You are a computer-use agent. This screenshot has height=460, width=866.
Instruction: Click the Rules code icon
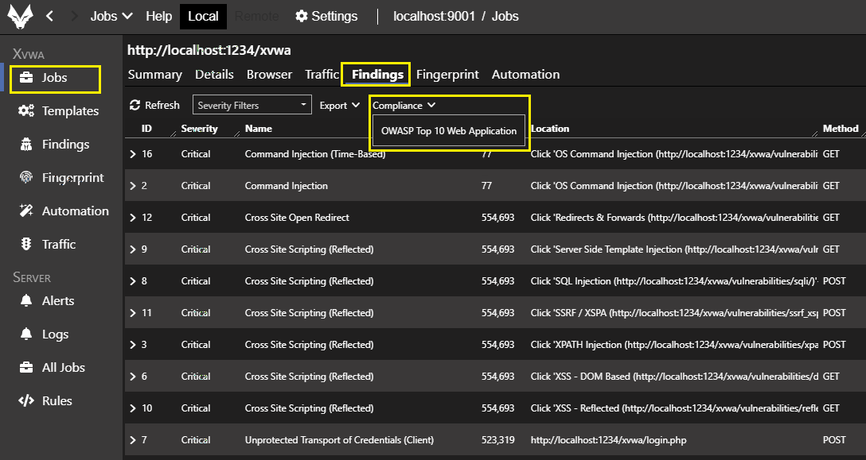[x=26, y=401]
